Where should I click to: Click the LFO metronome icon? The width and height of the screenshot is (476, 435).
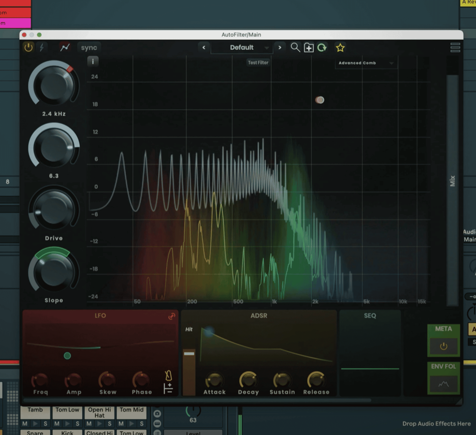click(168, 376)
